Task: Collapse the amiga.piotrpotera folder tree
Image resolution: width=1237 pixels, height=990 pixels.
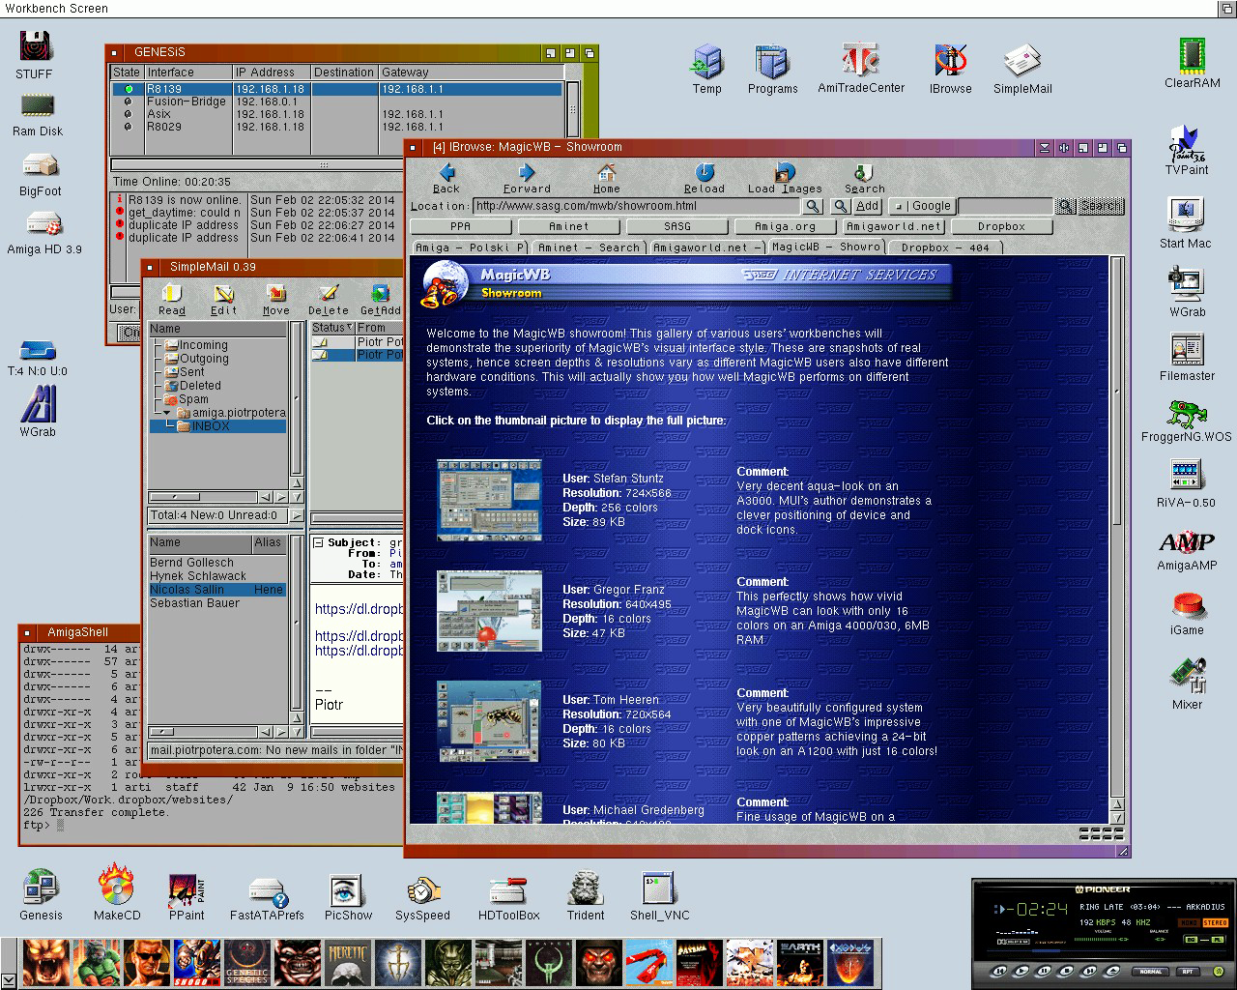Action: coord(167,413)
